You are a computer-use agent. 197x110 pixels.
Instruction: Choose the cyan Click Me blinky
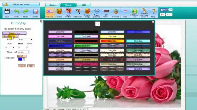tap(138, 41)
